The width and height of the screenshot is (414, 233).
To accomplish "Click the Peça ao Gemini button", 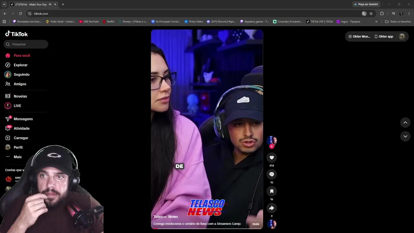I will (x=366, y=4).
